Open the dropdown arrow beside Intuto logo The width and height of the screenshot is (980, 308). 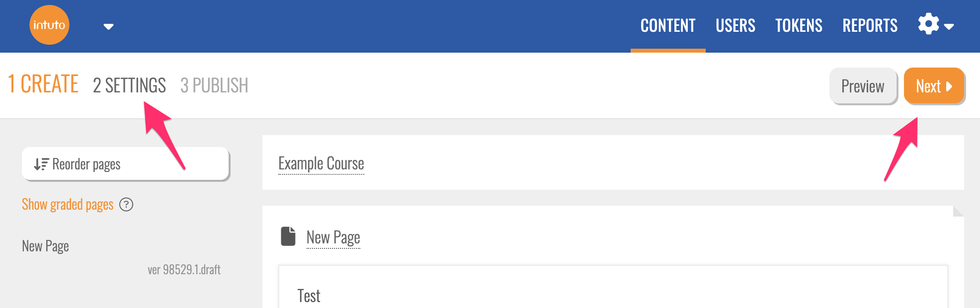tap(108, 27)
